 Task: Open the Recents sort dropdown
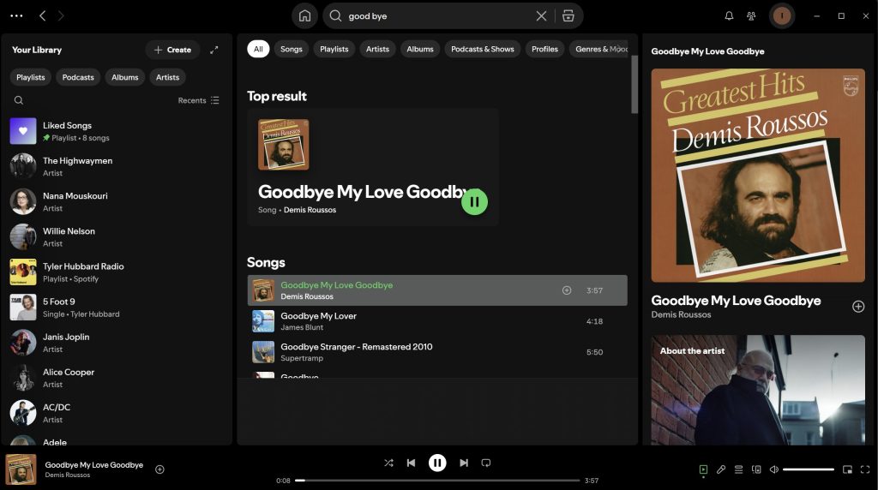(x=198, y=100)
